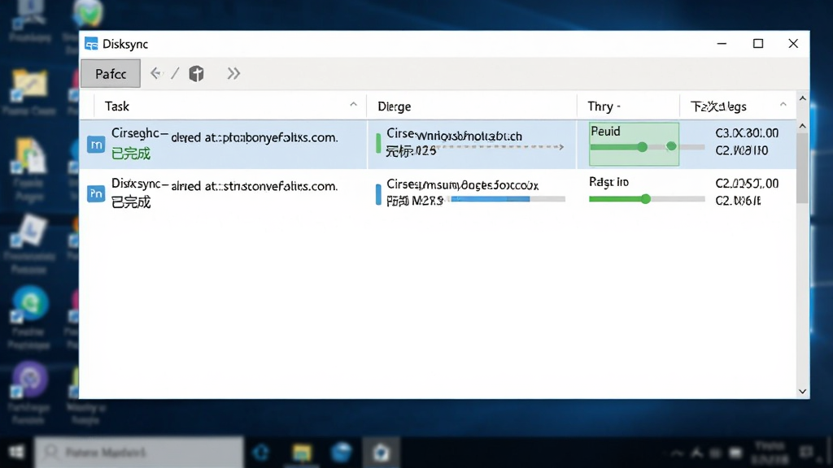This screenshot has width=833, height=468.
Task: Adjust the Peuid slider first handle
Action: pos(643,147)
